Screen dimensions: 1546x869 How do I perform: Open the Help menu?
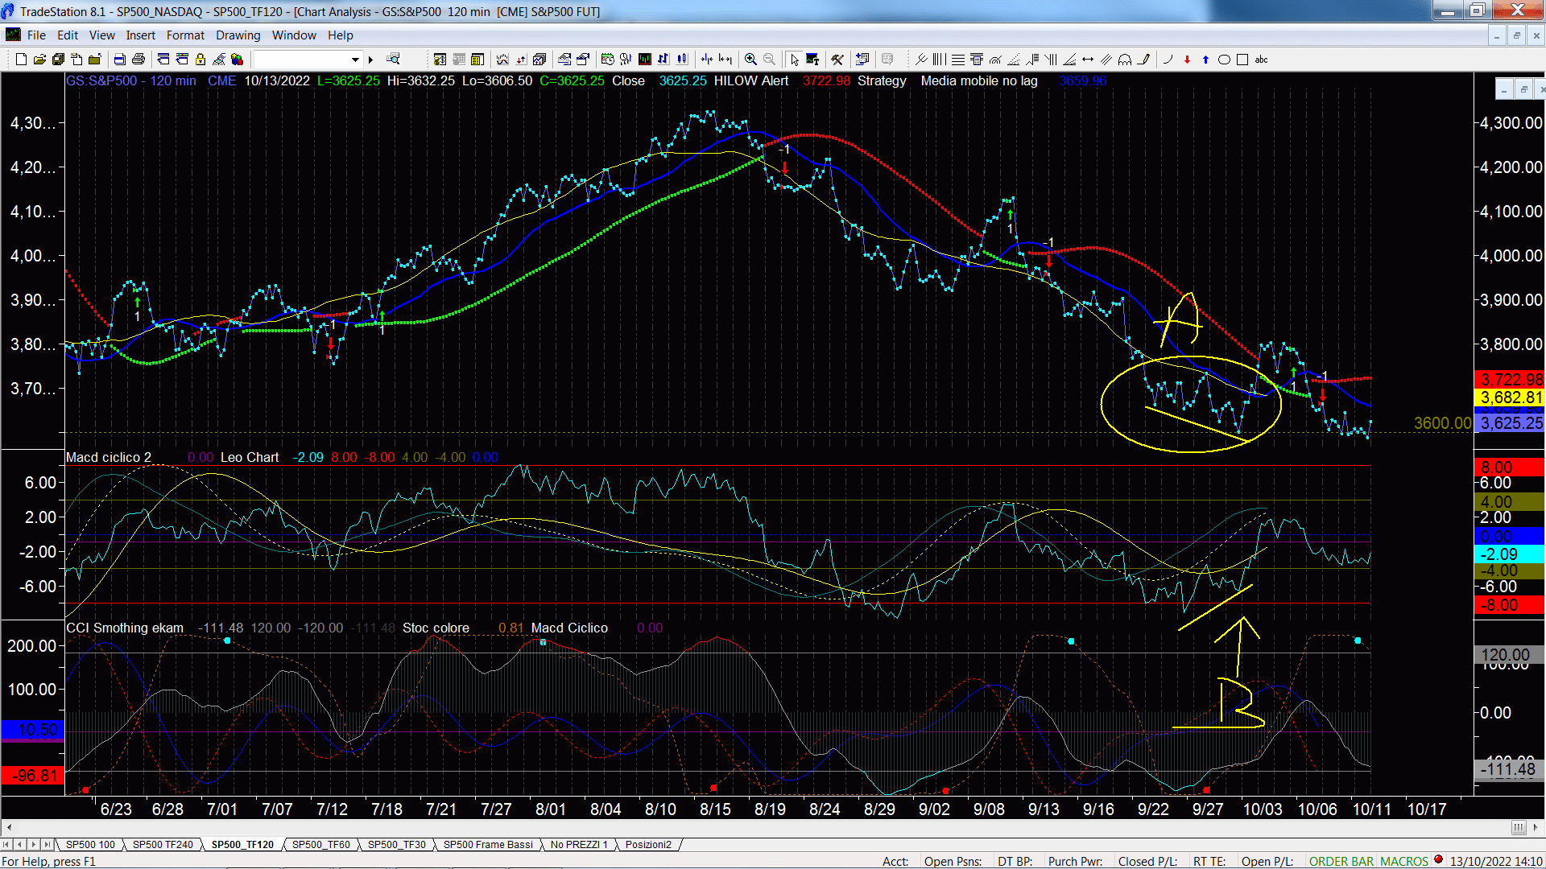click(340, 35)
